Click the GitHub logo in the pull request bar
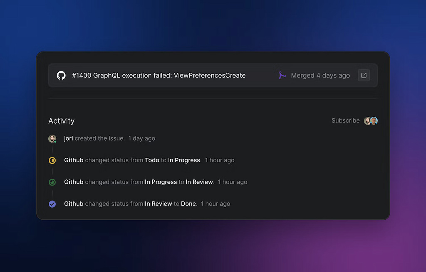Screen dimensions: 426x272 (x=61, y=76)
